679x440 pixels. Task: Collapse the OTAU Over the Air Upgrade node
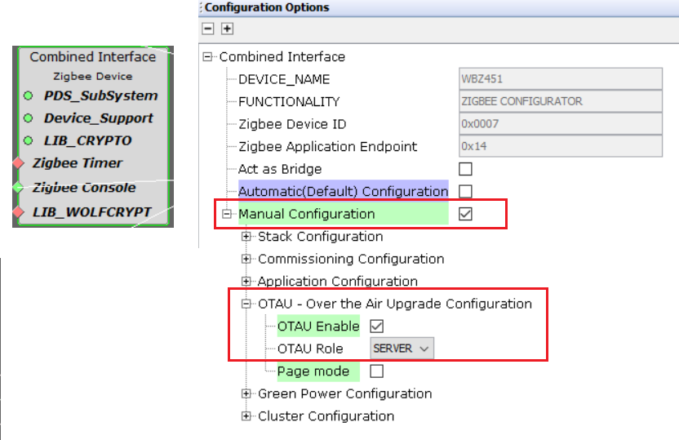coord(246,304)
